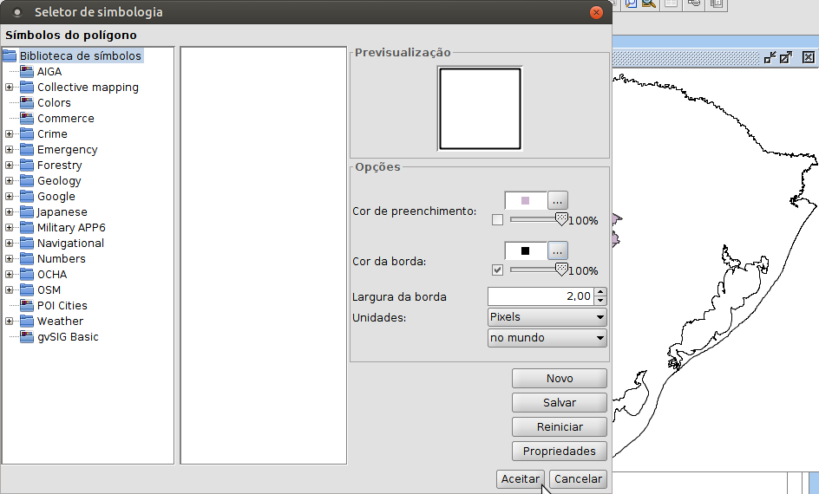This screenshot has height=494, width=819.
Task: Open the Pixels units dropdown
Action: (x=547, y=317)
